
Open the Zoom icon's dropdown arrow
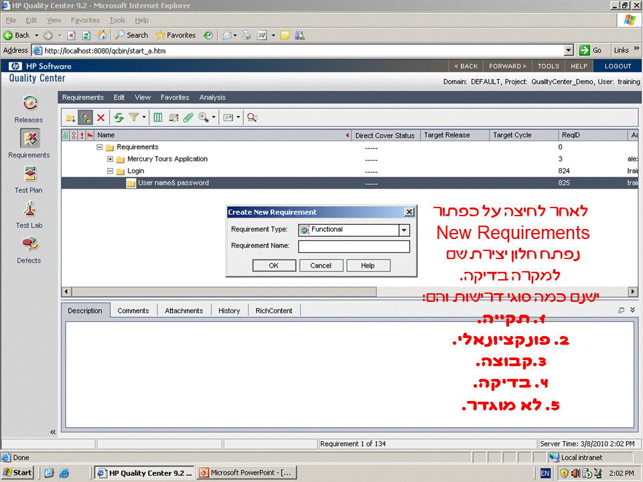click(x=214, y=118)
